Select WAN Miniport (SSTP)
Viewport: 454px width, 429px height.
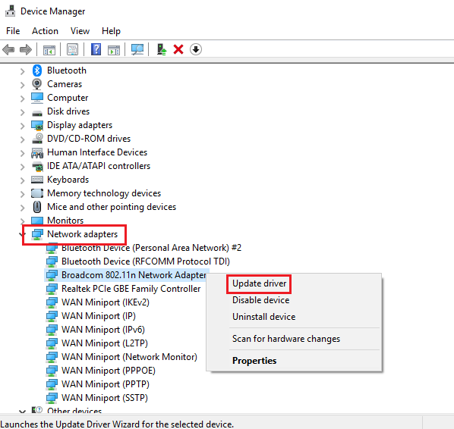click(105, 398)
